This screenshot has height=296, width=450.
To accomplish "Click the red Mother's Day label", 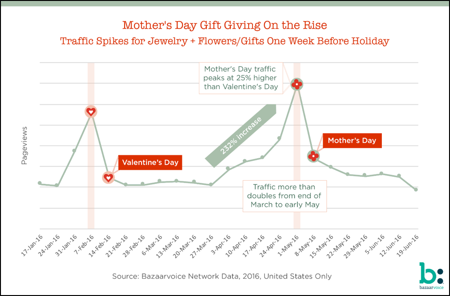I will [x=351, y=140].
